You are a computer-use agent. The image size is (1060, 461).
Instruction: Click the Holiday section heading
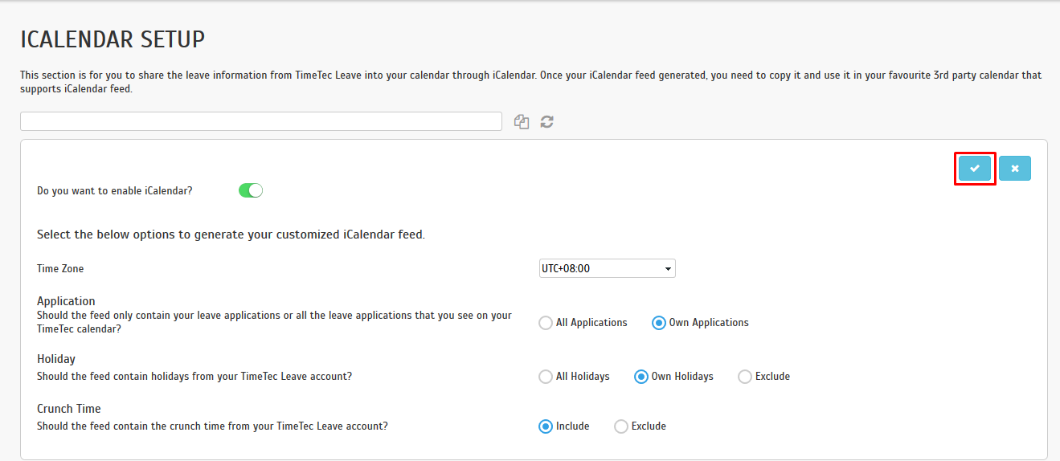click(56, 359)
